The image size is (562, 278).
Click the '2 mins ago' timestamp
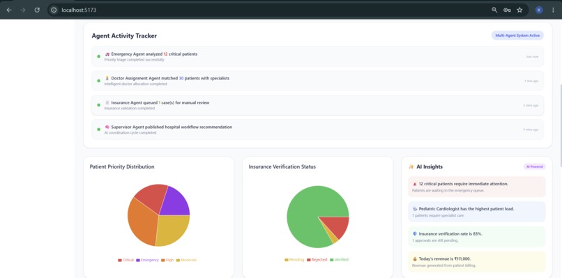(531, 105)
